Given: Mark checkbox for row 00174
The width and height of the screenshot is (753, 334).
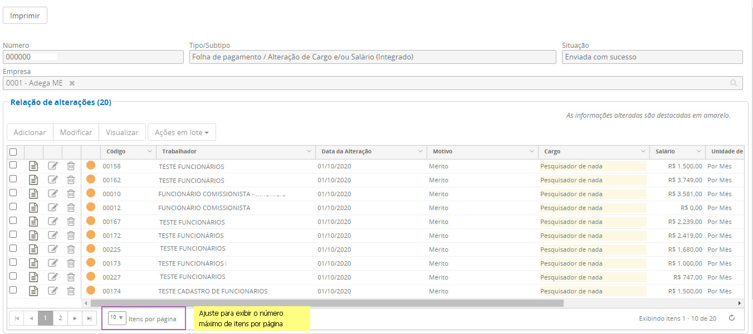Looking at the screenshot, I should pyautogui.click(x=13, y=290).
